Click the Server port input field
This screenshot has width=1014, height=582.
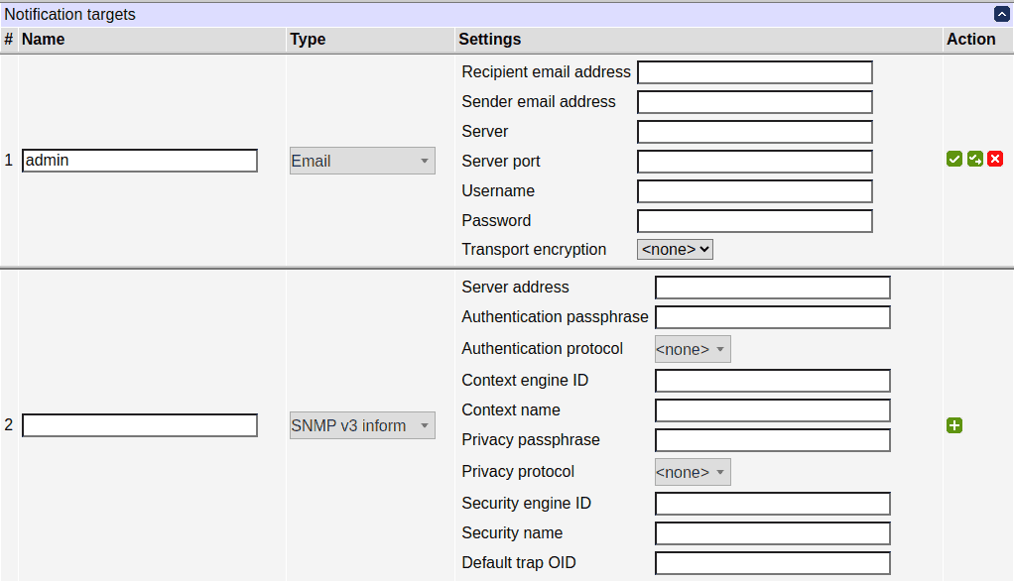(x=754, y=161)
